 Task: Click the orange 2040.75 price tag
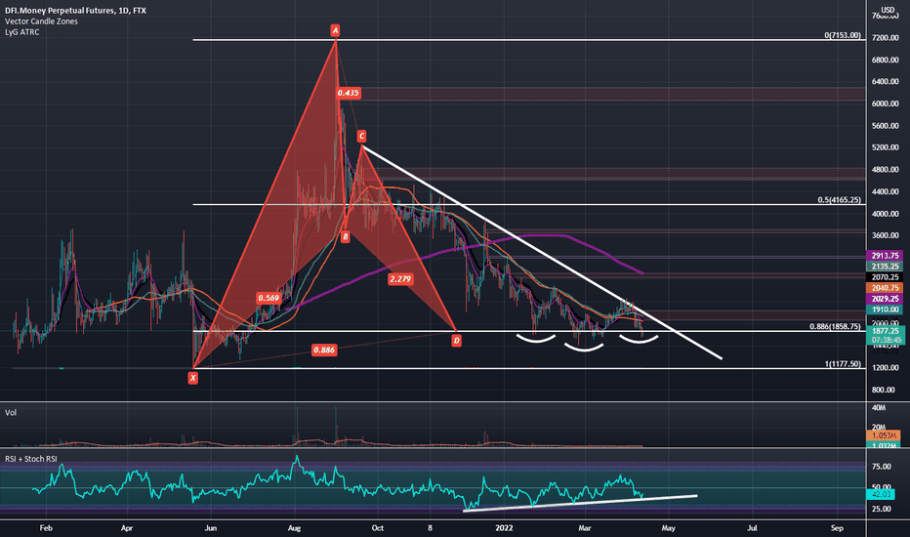[885, 288]
